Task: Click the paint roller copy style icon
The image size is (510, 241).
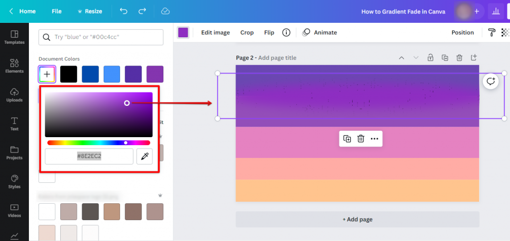Action: click(x=492, y=32)
